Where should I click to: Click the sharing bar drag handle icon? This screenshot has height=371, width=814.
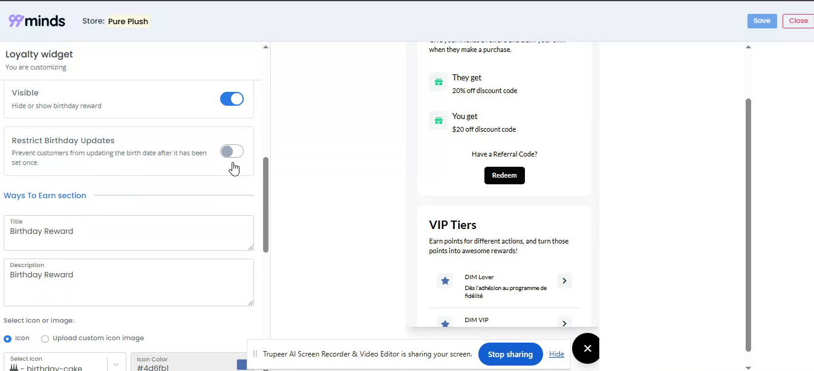pos(255,354)
